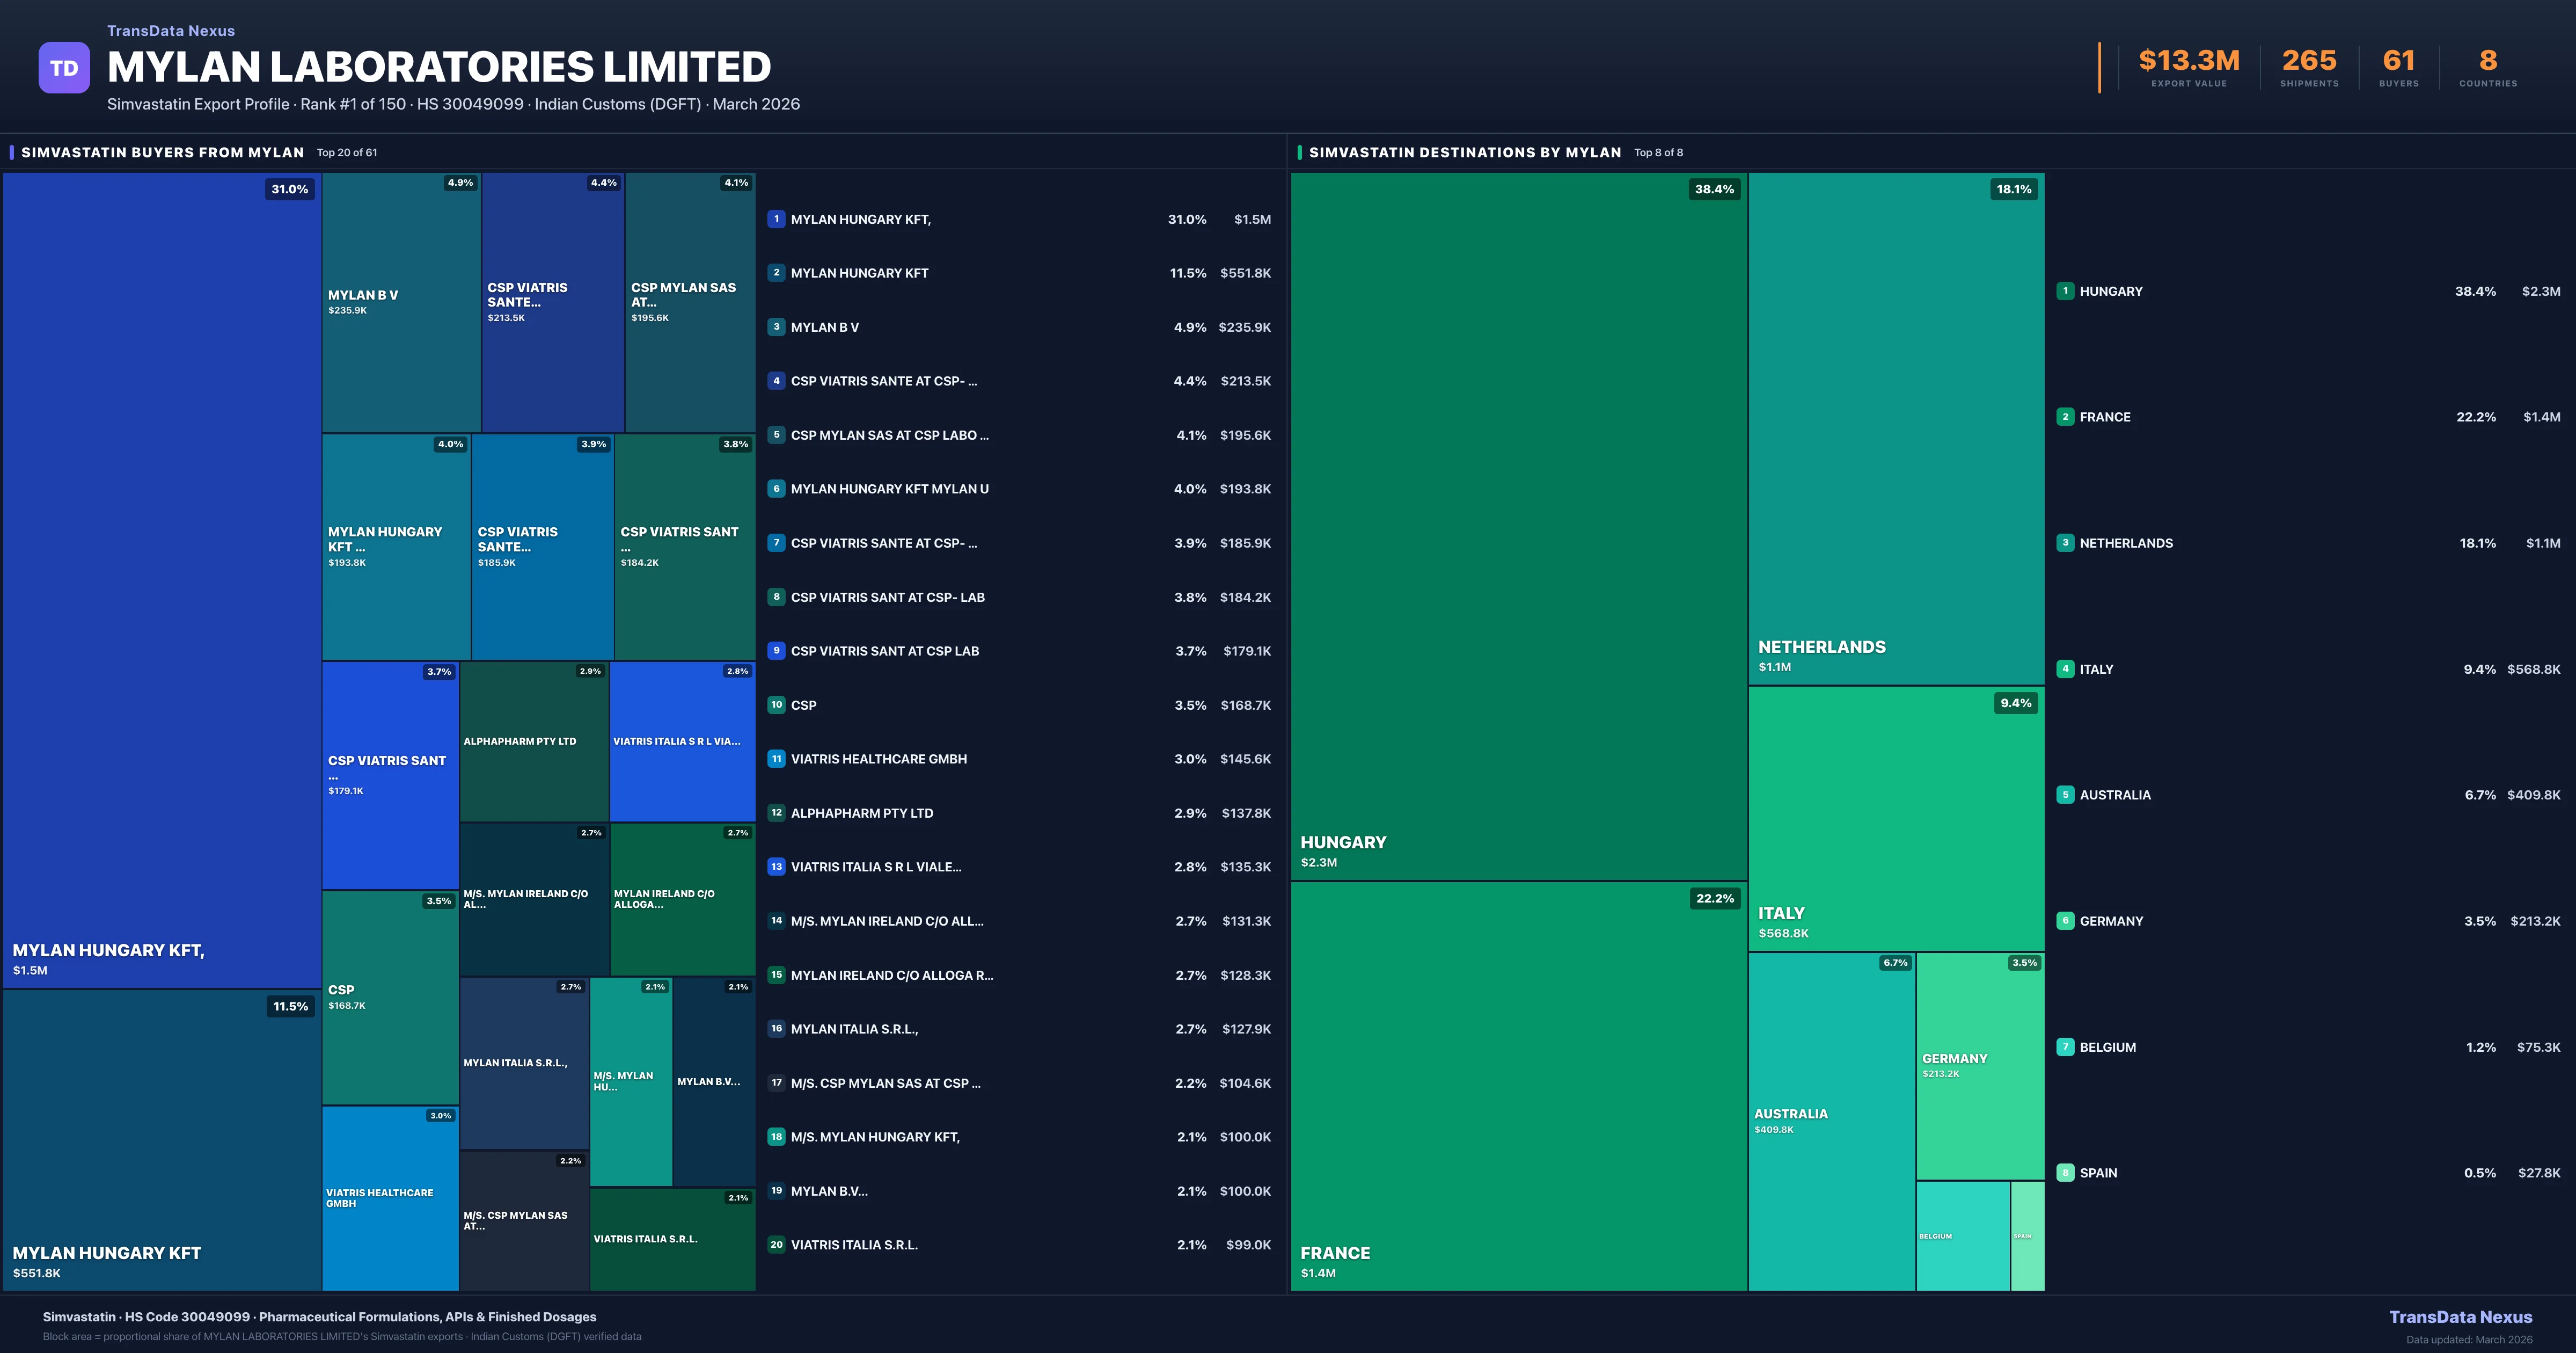Click VIATRIS HEALTHCARE GMBH in the buyers list
Image resolution: width=2576 pixels, height=1353 pixels.
tap(879, 759)
